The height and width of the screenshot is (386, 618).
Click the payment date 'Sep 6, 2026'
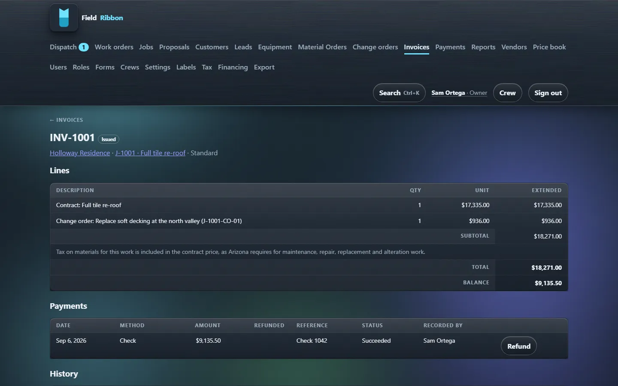coord(71,341)
